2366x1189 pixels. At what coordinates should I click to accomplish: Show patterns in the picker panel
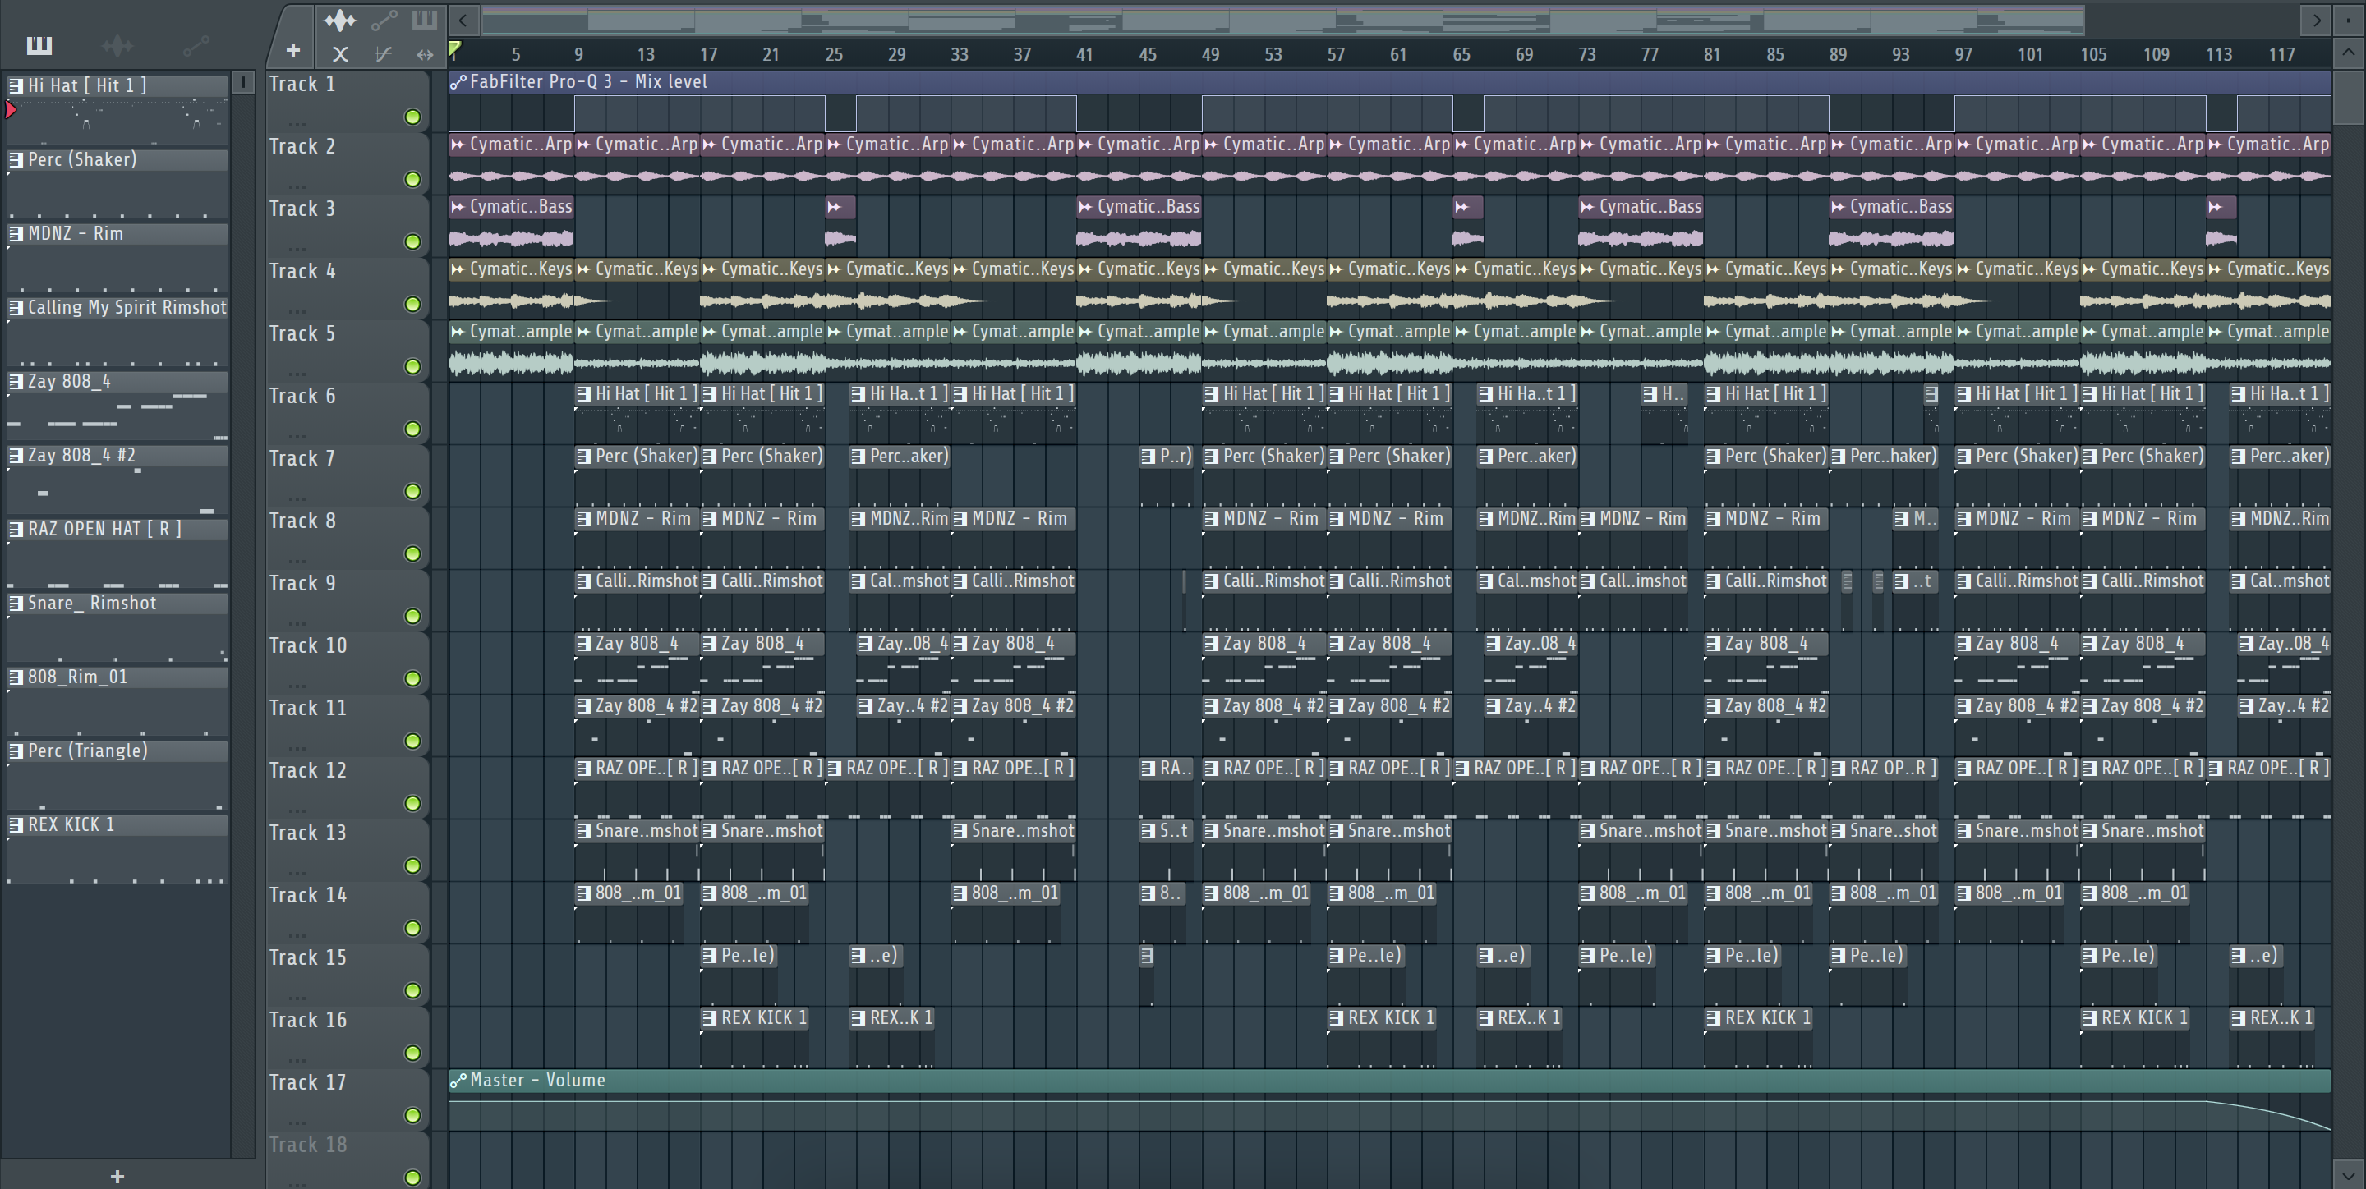[x=39, y=45]
